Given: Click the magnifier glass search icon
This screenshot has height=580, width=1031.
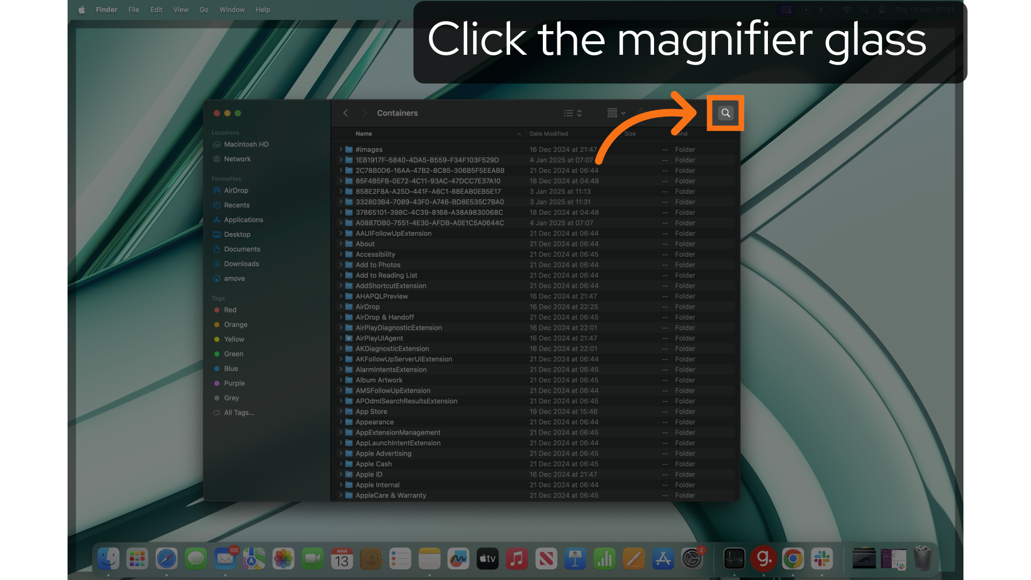Looking at the screenshot, I should pos(725,113).
